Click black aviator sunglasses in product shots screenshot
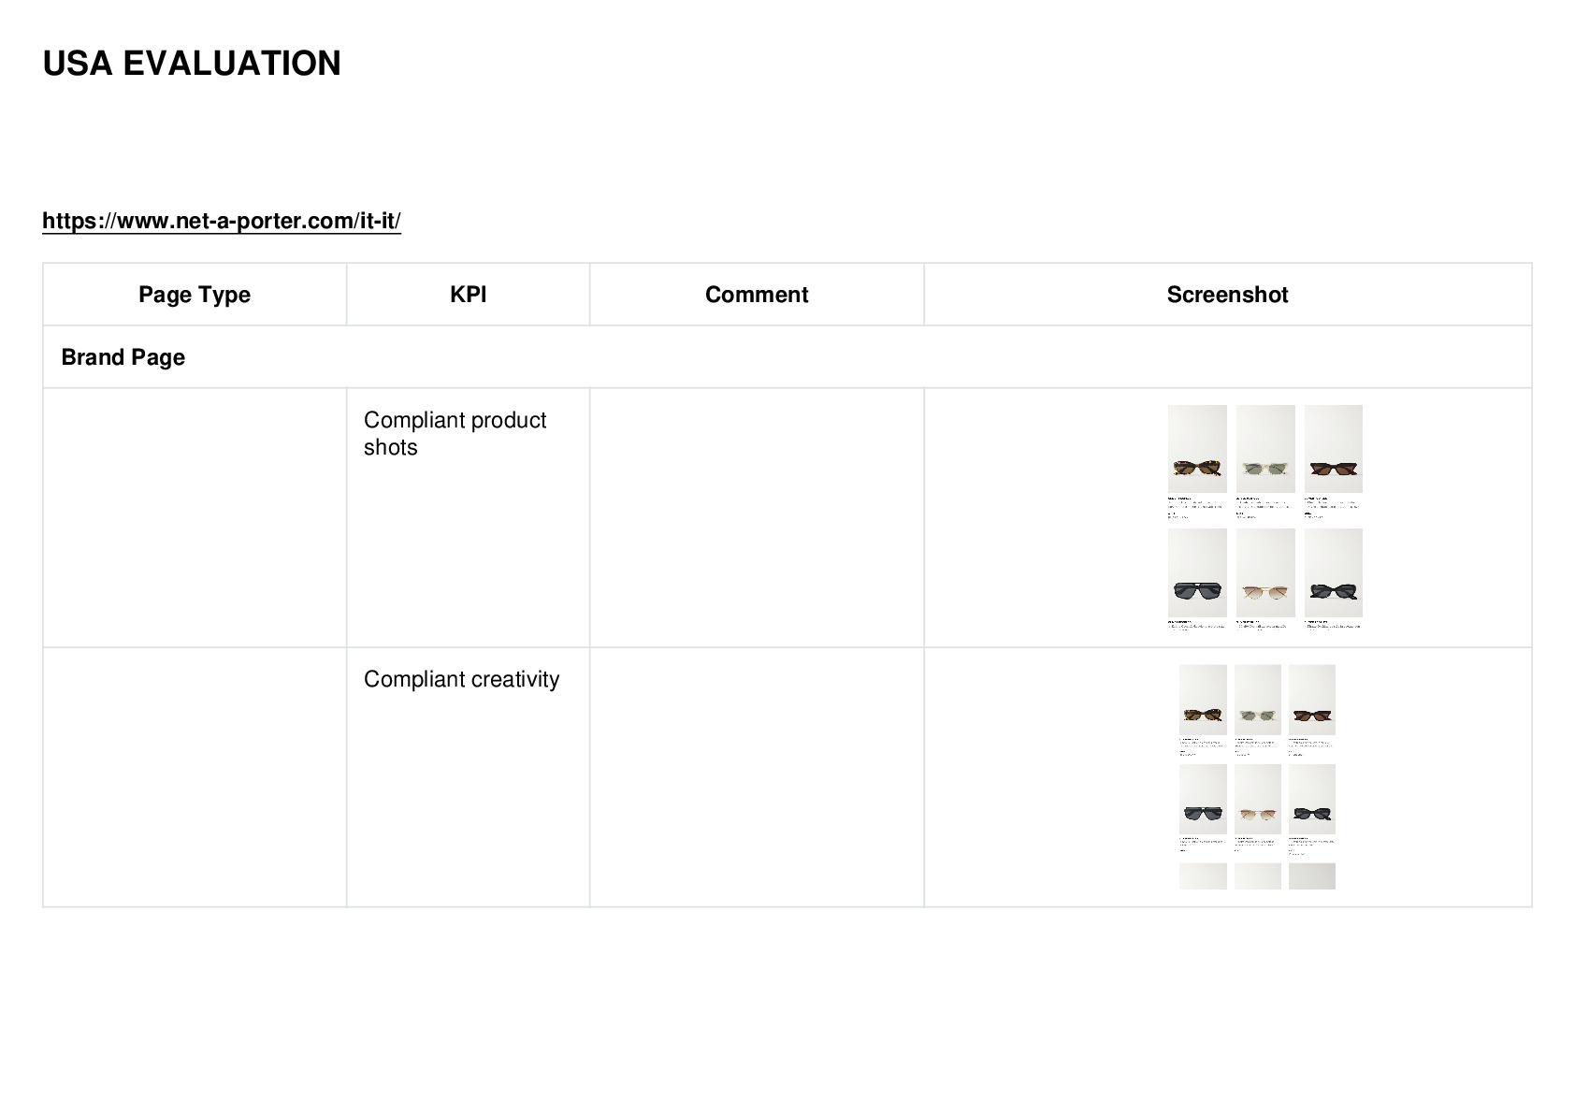1575x1114 pixels. tap(1197, 572)
